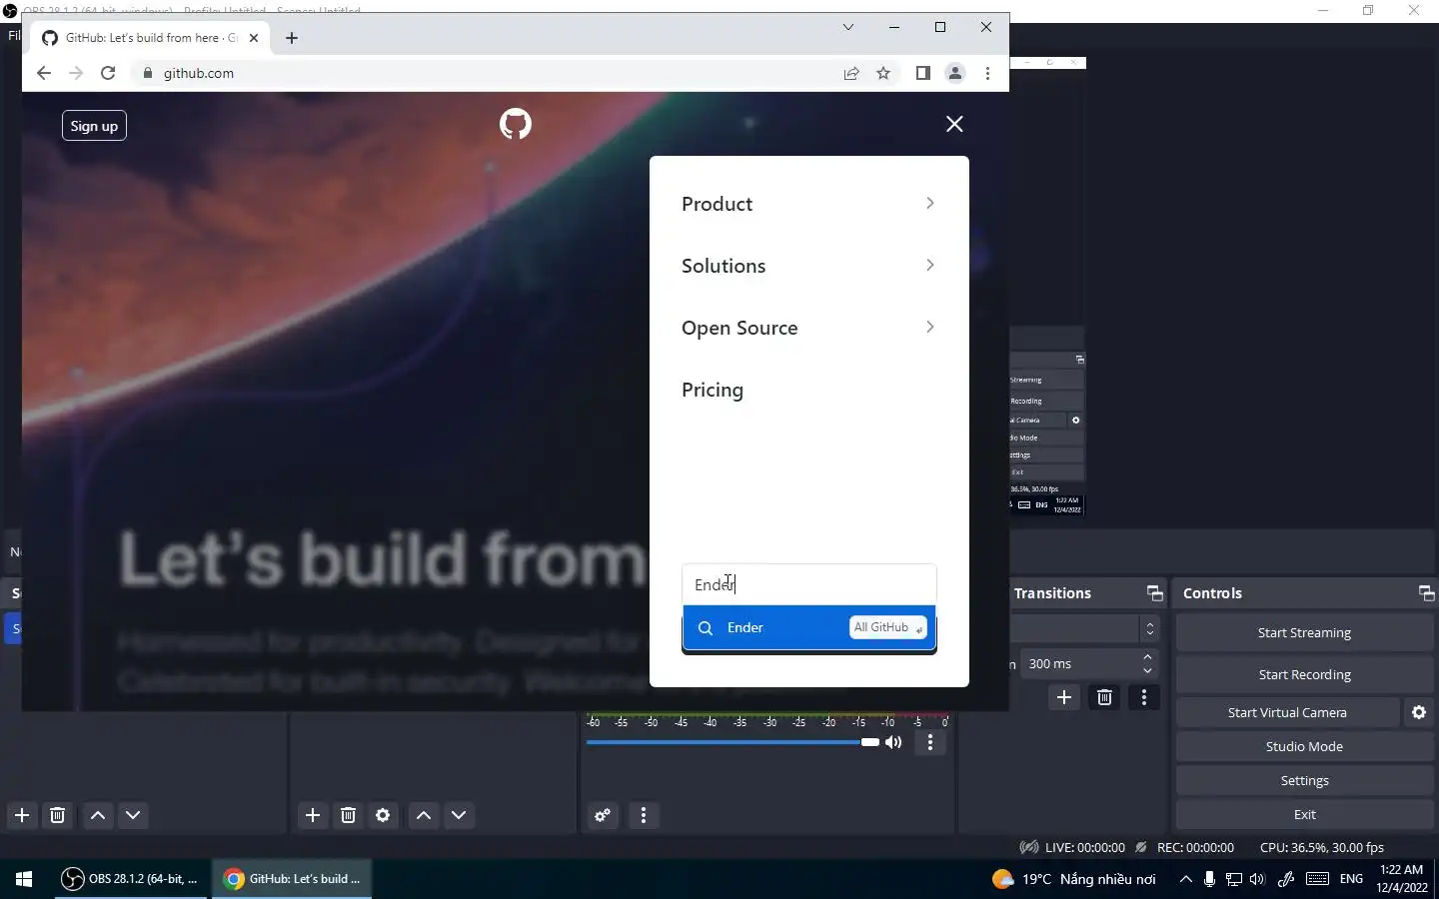Select the GitHub: Let's build from here tab
The height and width of the screenshot is (899, 1439).
150,38
